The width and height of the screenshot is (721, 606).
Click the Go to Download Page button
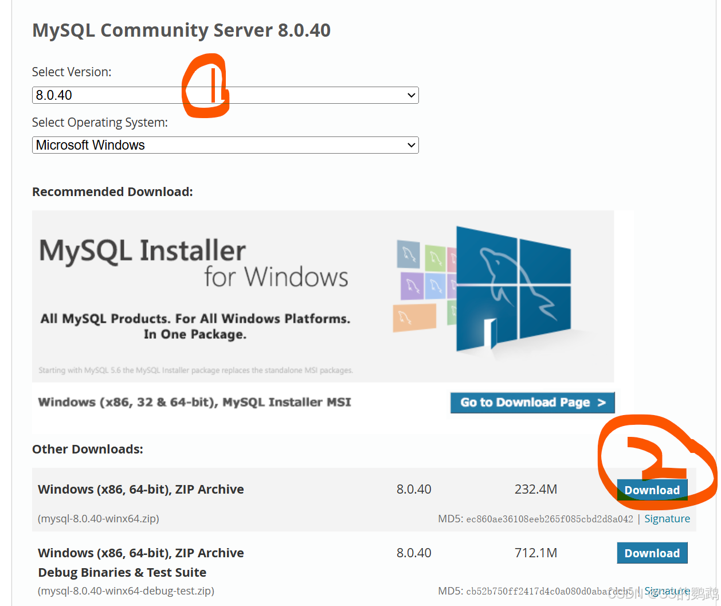click(x=532, y=402)
